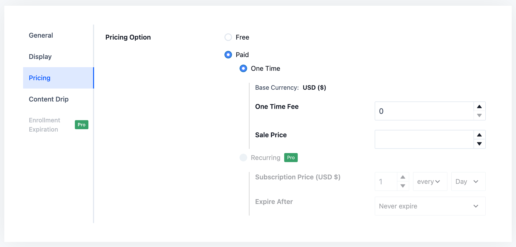The height and width of the screenshot is (247, 516).
Task: Click inside the One Time Fee field
Action: [422, 111]
